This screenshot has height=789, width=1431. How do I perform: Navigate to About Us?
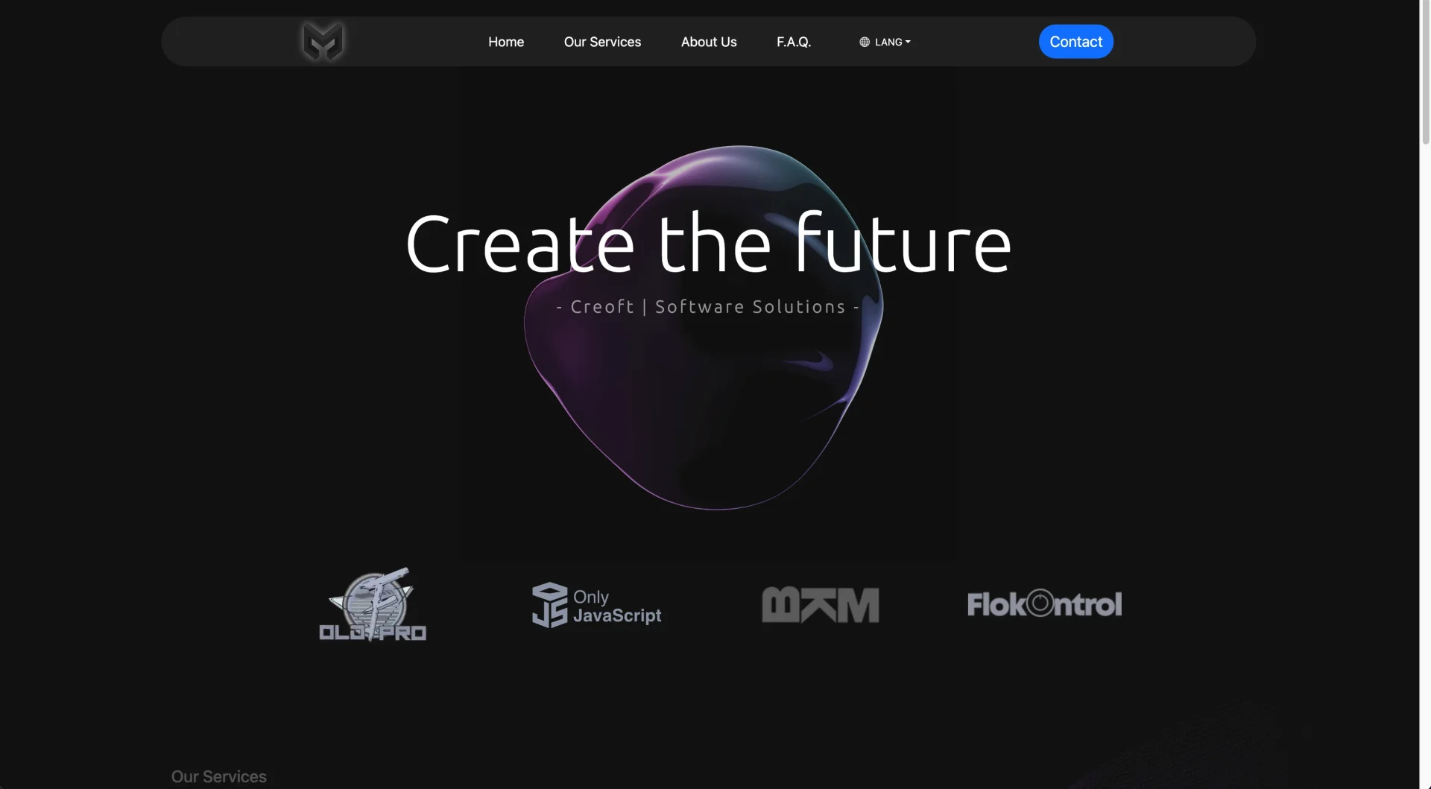point(709,42)
